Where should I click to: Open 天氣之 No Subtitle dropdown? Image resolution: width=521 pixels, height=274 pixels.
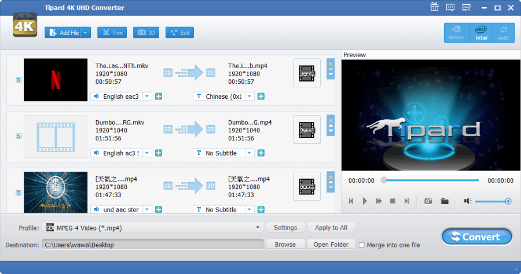coord(249,209)
